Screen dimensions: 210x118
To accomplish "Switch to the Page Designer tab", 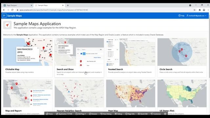I will click(17, 5).
